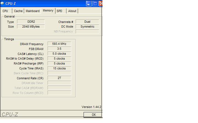Click the Total CAS# (tRDRAM) label
This screenshot has width=198, height=123.
[x=29, y=88]
